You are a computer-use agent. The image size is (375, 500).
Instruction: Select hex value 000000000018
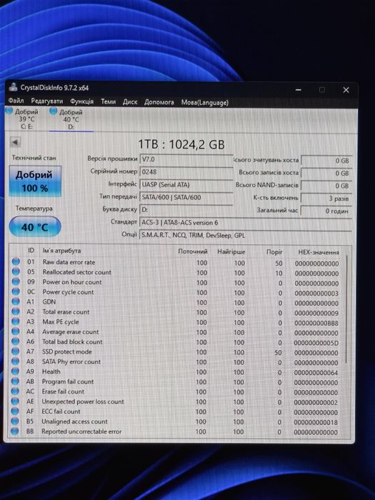(316, 423)
